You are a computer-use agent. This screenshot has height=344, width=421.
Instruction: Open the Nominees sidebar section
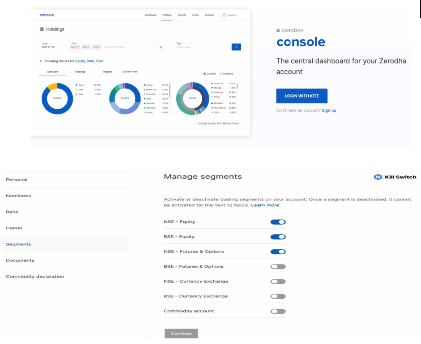[x=66, y=196]
